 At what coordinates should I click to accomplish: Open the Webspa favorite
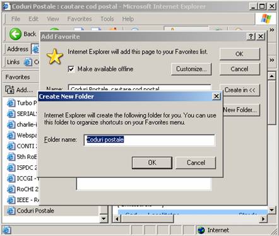point(21,135)
